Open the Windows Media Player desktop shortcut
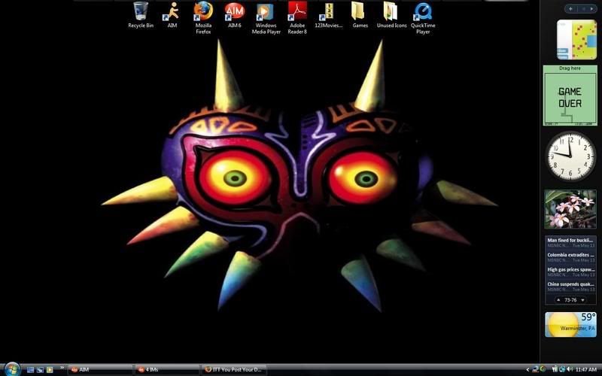 click(x=266, y=17)
